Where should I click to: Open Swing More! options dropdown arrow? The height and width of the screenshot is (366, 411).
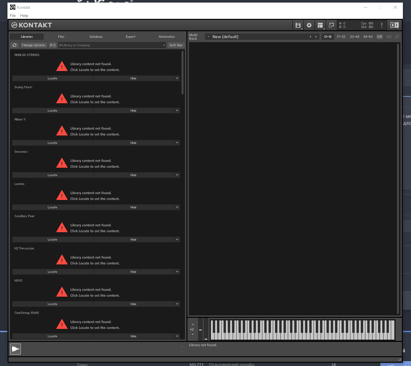177,111
